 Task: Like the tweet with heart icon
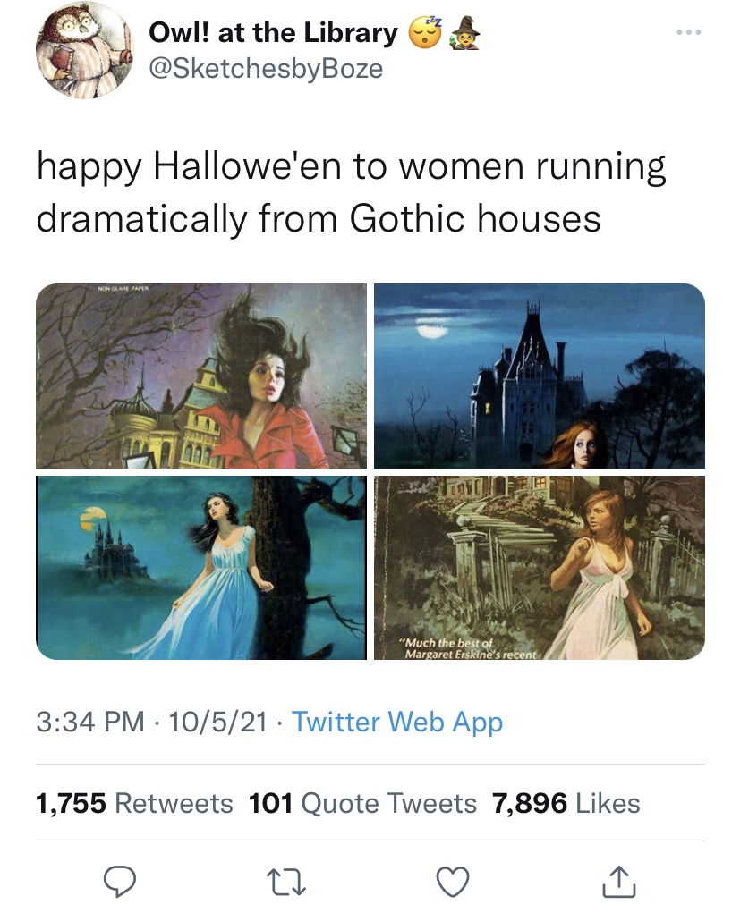click(x=454, y=881)
